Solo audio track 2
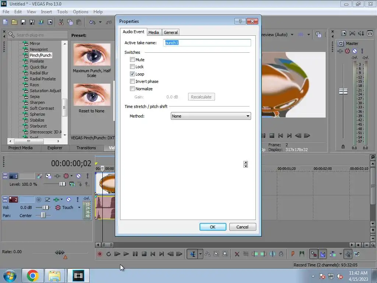377x283 pixels. pos(77,199)
